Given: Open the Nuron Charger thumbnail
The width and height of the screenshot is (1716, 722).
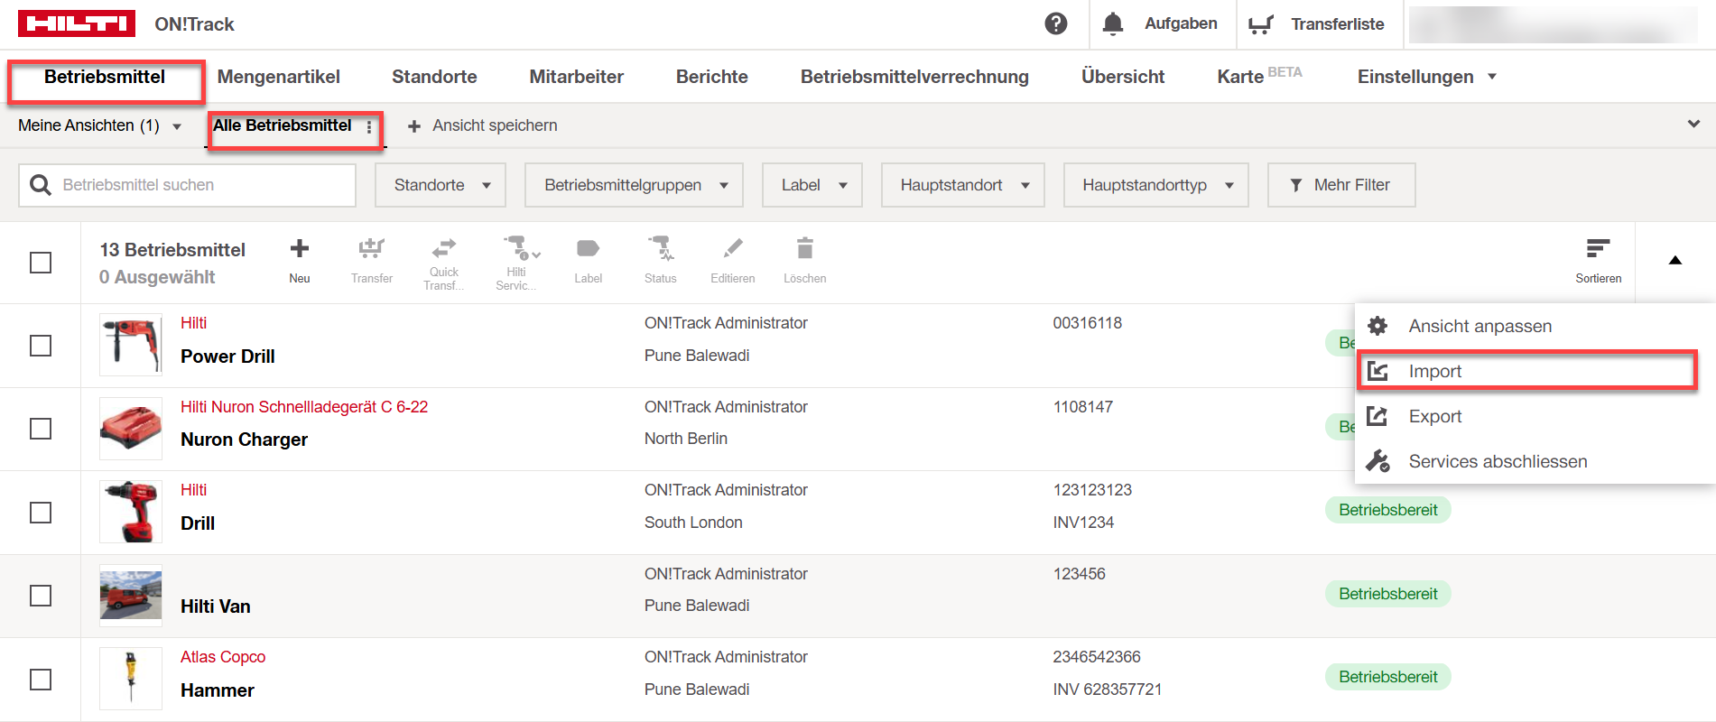Looking at the screenshot, I should click(x=131, y=429).
